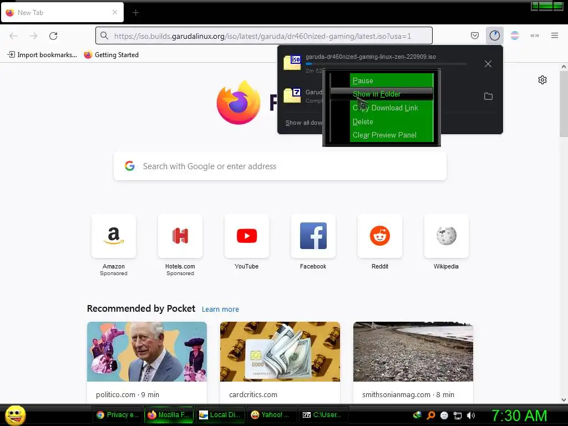
Task: Click the 7:30 AM taskbar clock
Action: [x=519, y=415]
